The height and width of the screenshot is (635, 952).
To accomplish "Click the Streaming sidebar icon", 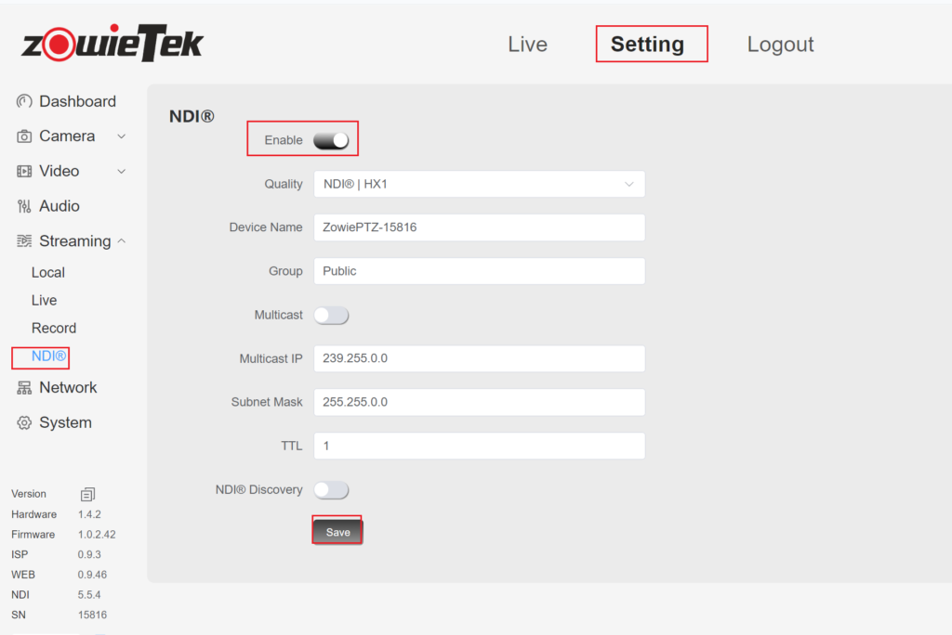I will [x=24, y=241].
